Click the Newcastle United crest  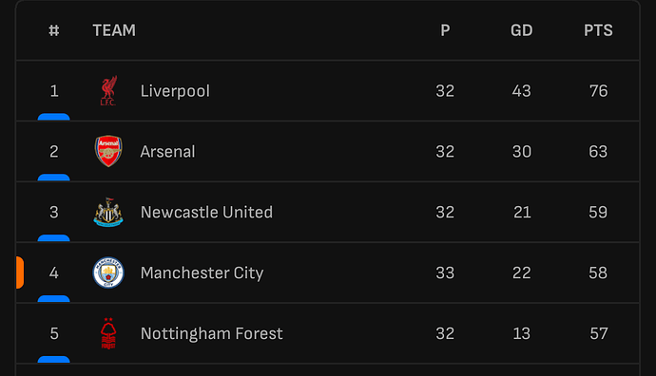(x=108, y=213)
